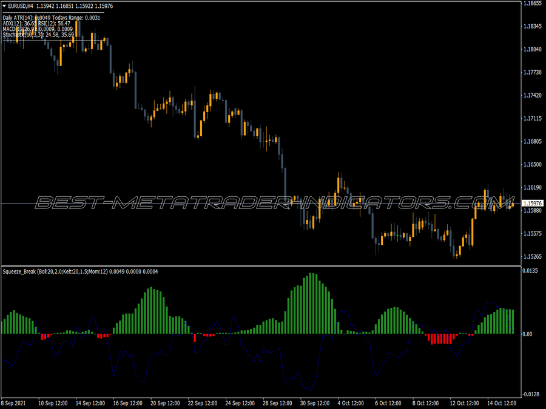
Task: Click the indicator scale value 0.0135
Action: [x=530, y=271]
